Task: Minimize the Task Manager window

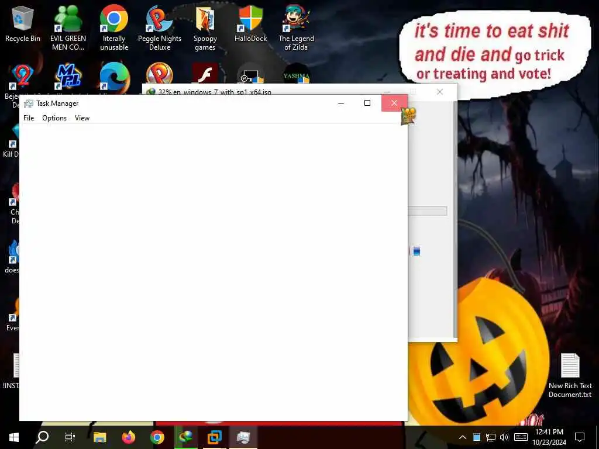Action: (341, 103)
